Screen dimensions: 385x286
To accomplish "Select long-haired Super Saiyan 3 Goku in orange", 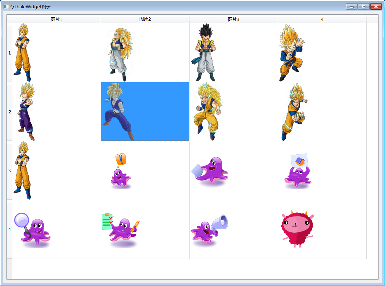I will tap(208, 111).
